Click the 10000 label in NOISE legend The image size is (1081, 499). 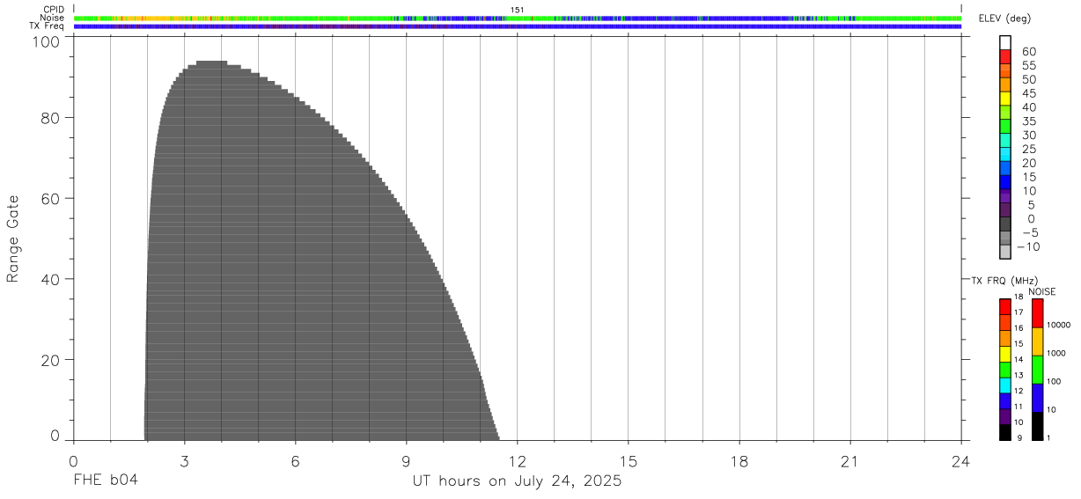click(x=1058, y=325)
